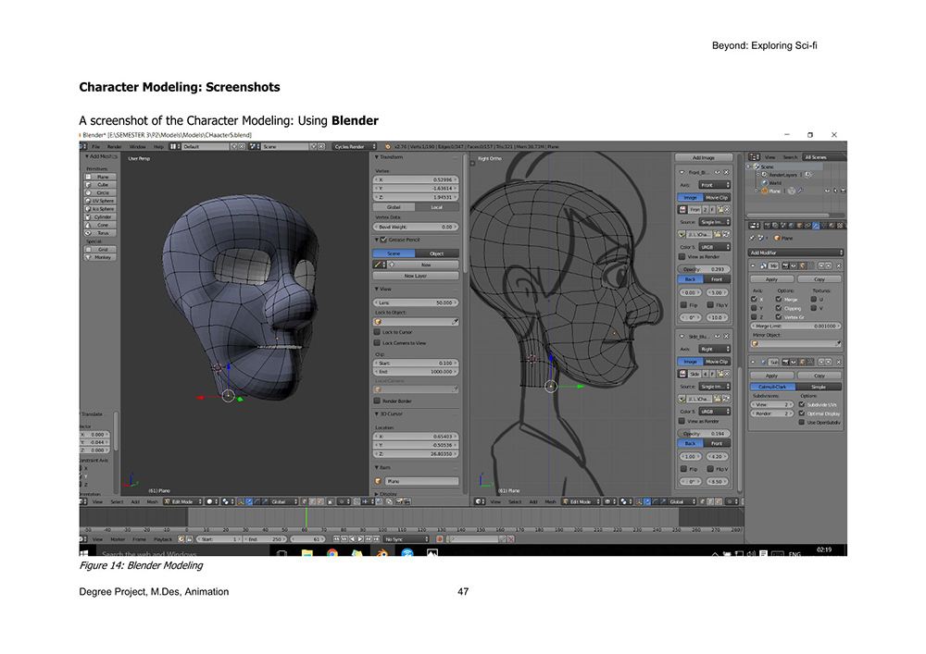926x654 pixels.
Task: Open File Explorer from the taskbar
Action: click(x=307, y=553)
